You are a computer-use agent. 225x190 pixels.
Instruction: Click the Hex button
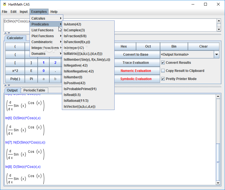125,46
